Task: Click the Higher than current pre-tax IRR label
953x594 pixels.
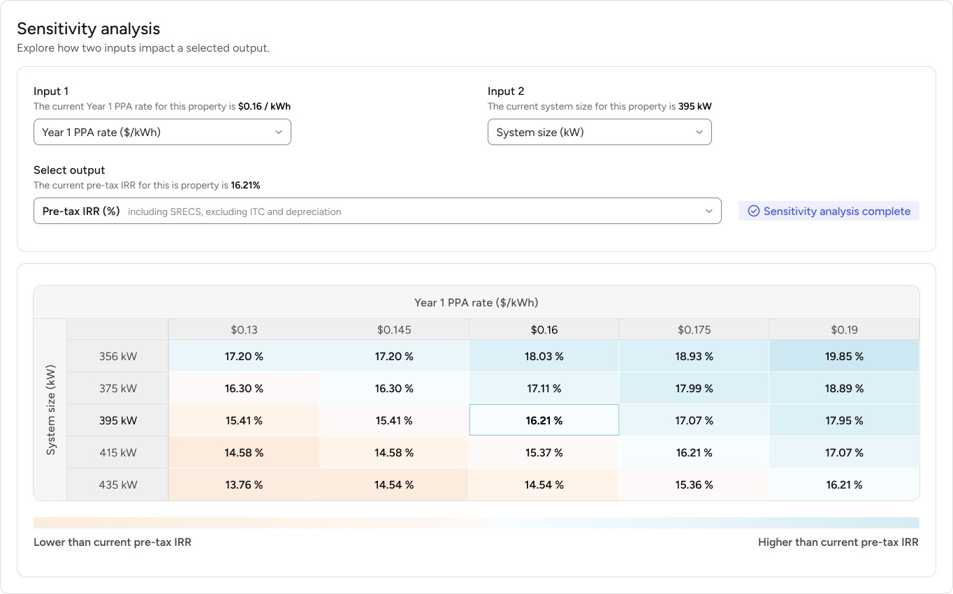Action: point(838,542)
